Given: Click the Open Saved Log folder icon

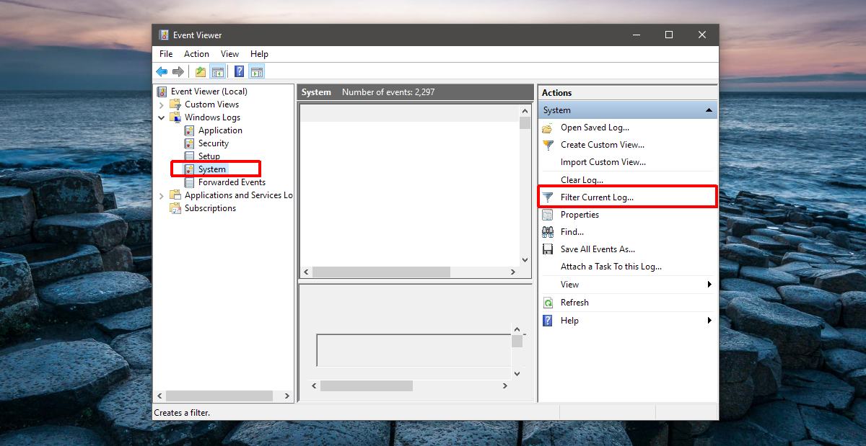Looking at the screenshot, I should click(548, 128).
